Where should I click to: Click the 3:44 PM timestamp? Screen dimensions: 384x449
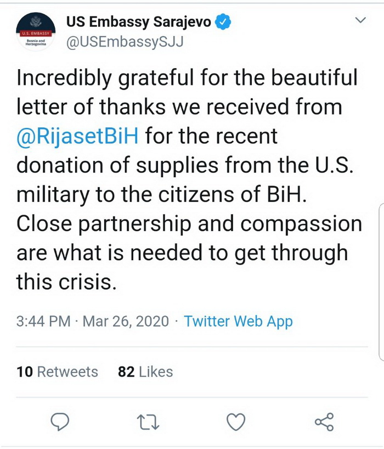point(43,321)
